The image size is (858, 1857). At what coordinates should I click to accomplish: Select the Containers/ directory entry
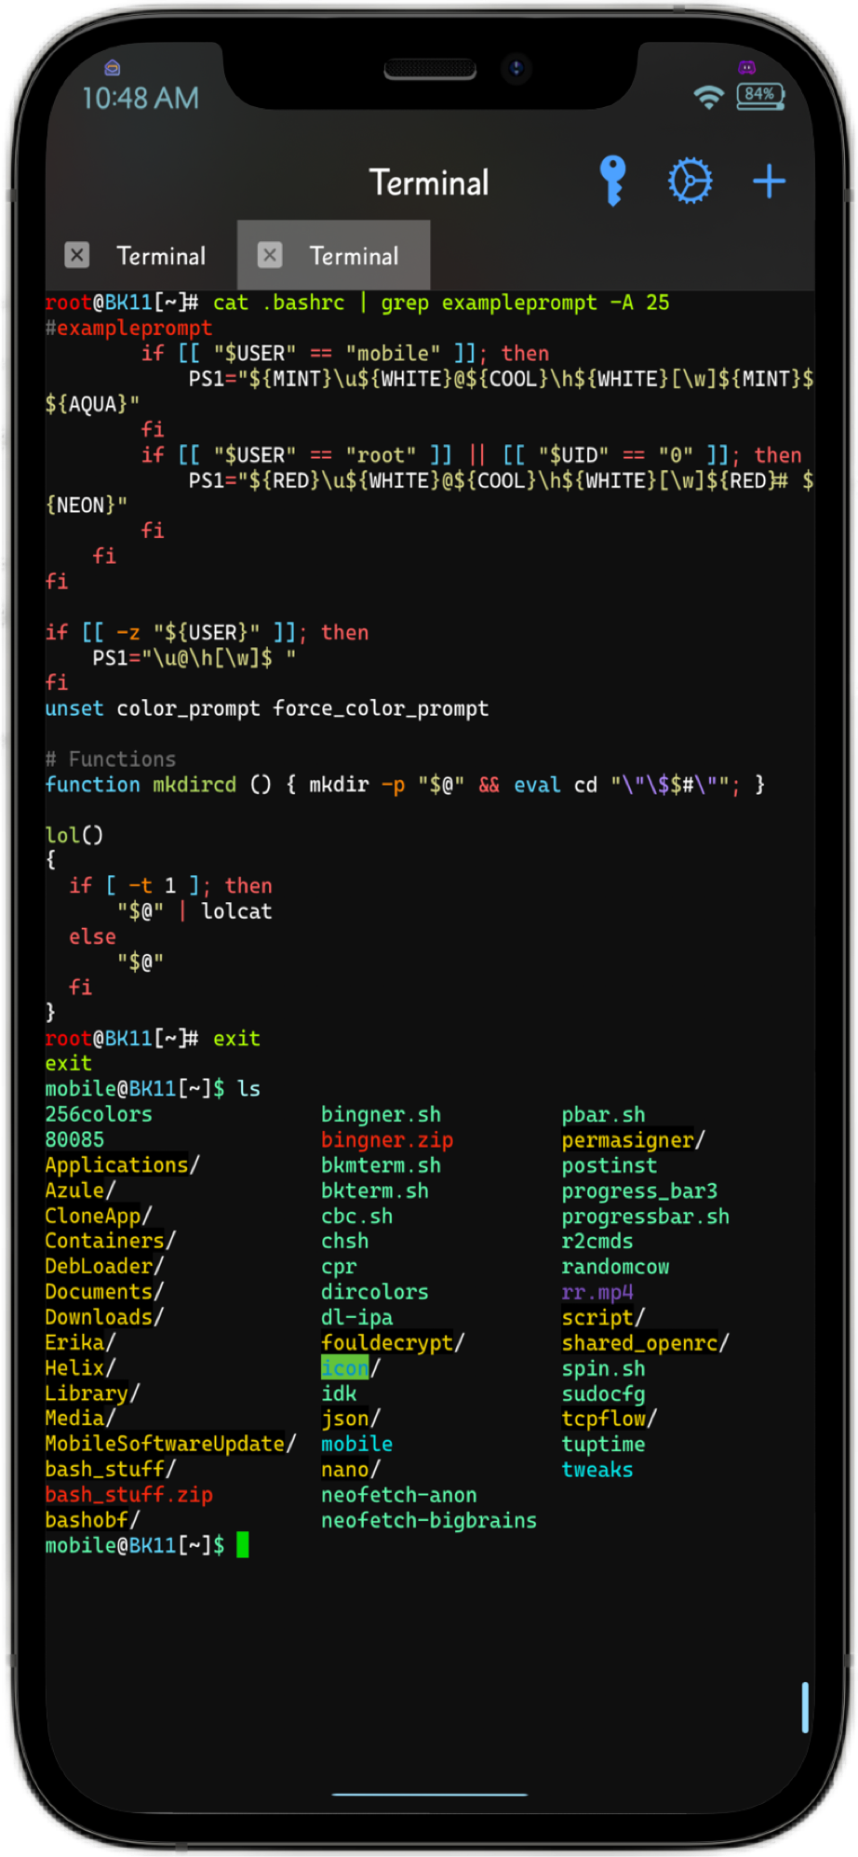click(x=110, y=1241)
